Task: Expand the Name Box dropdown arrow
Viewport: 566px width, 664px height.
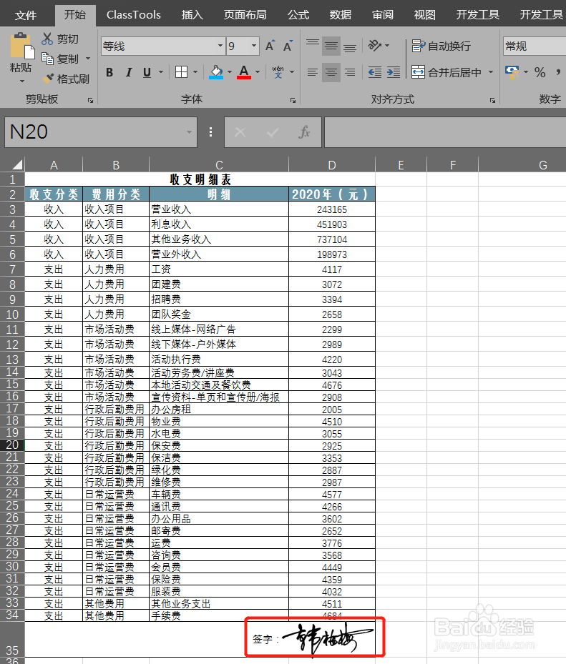Action: [189, 132]
